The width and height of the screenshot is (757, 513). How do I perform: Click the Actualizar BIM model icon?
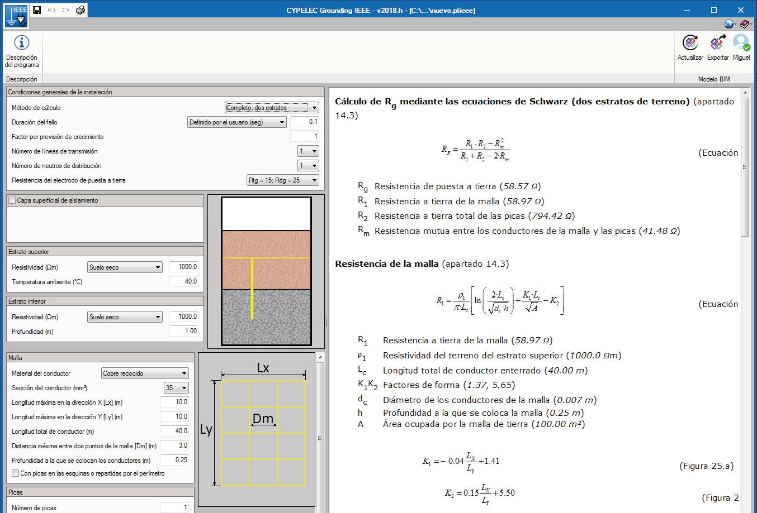690,42
